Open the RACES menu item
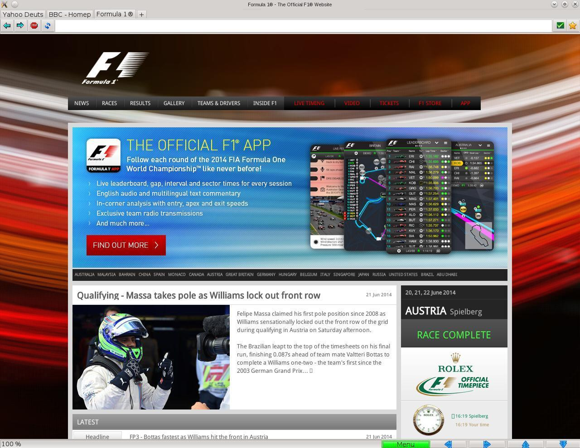Image resolution: width=580 pixels, height=448 pixels. point(109,103)
